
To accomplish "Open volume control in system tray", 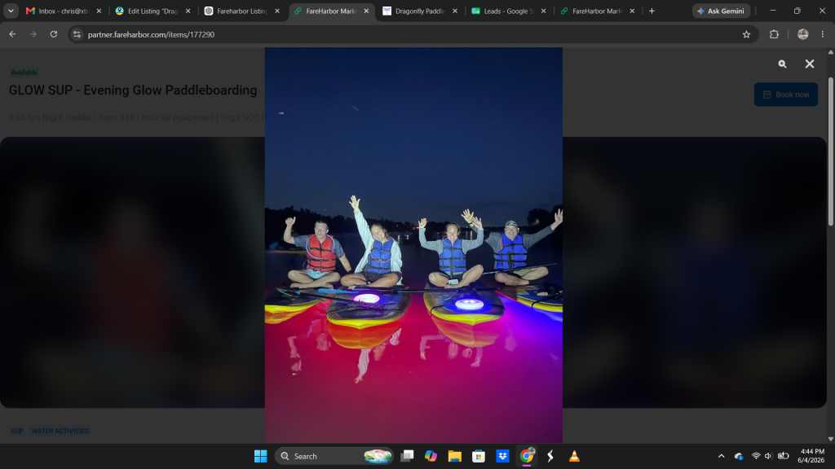I will pos(768,456).
